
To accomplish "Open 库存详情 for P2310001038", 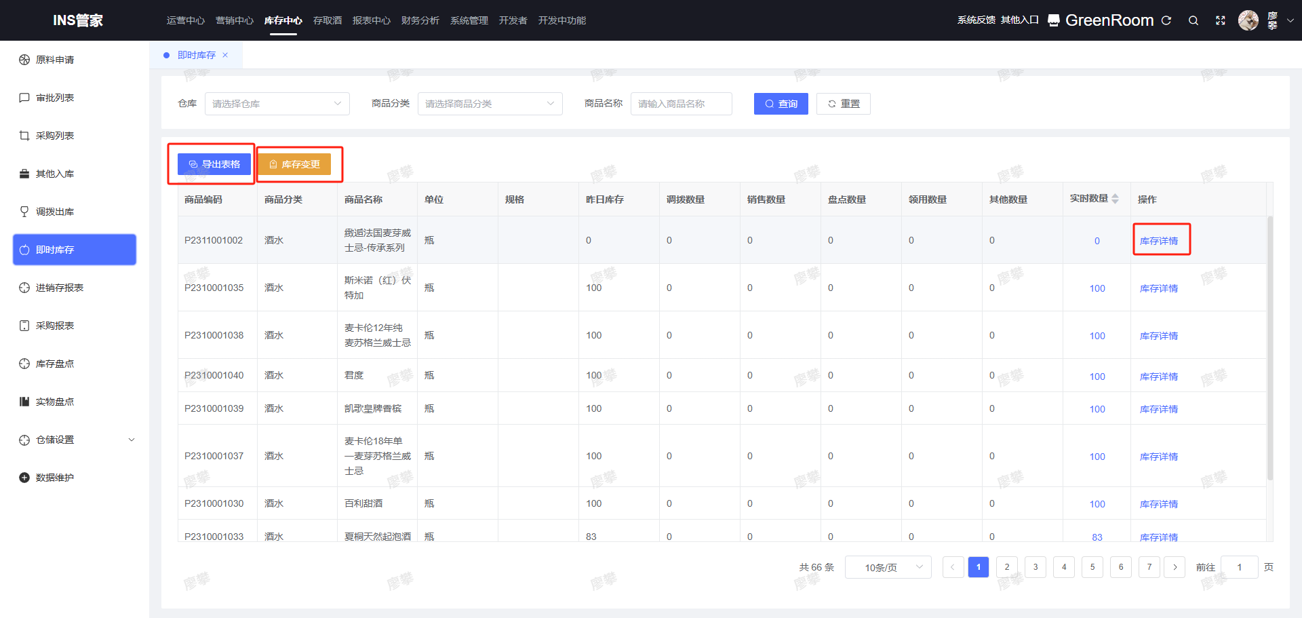I will (1159, 336).
